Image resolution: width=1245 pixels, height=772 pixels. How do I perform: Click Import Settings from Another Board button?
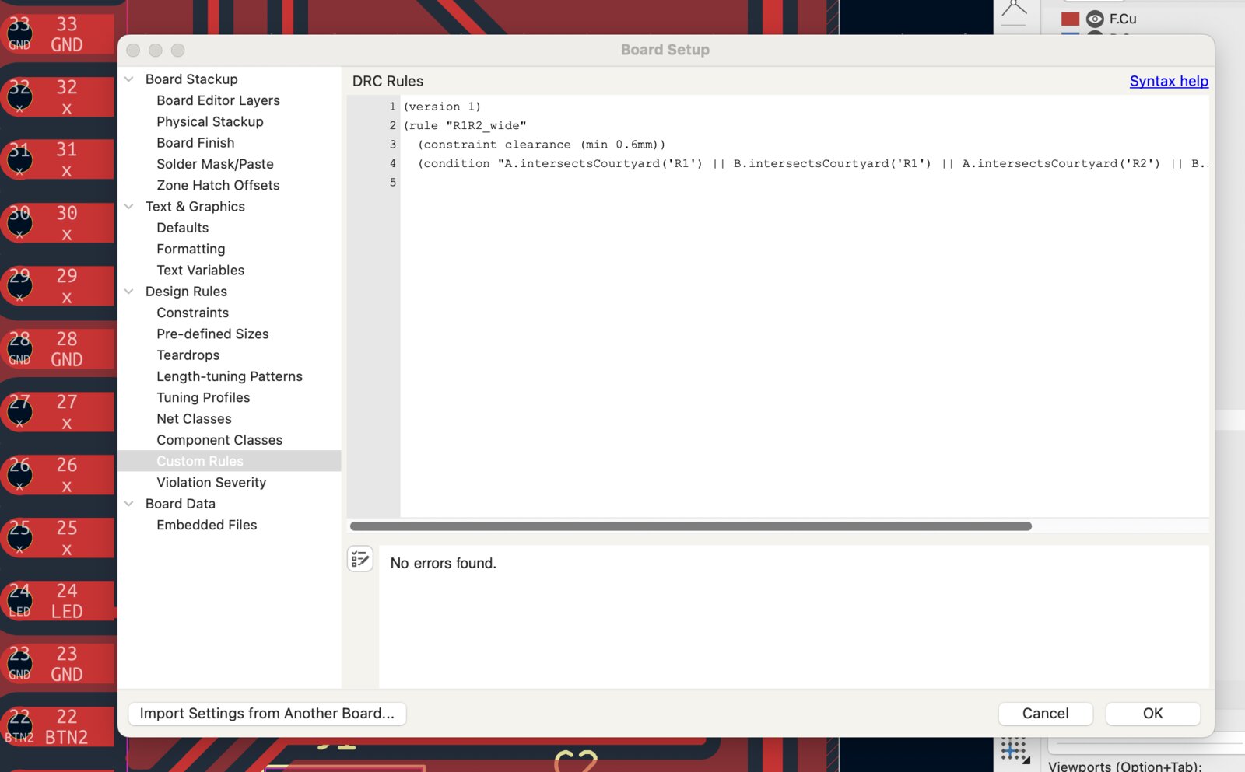click(x=267, y=714)
